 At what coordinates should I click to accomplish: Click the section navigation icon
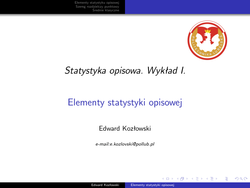pyautogui.click(x=212, y=179)
